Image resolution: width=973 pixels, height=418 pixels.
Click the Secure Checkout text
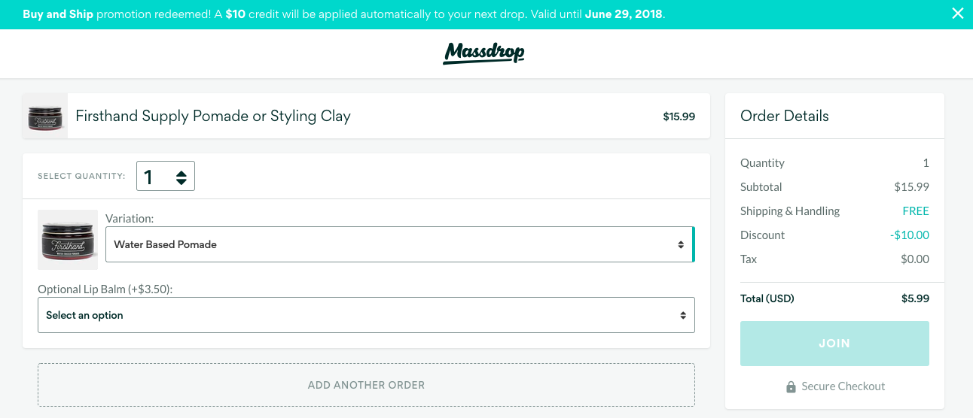pos(843,386)
